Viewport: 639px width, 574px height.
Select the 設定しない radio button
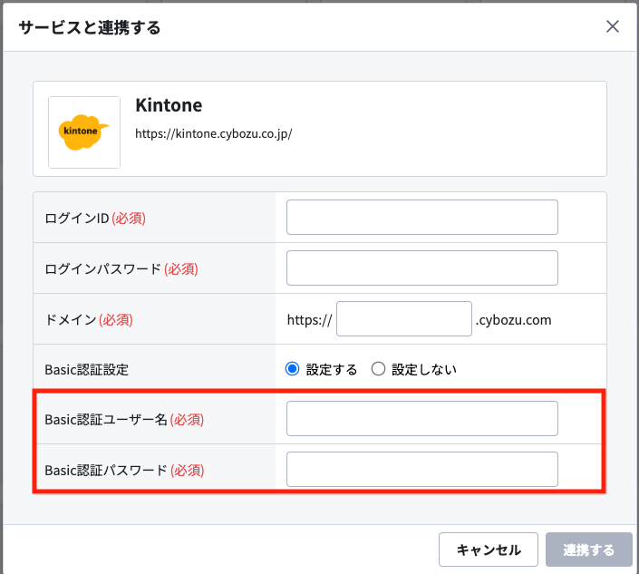pyautogui.click(x=378, y=369)
